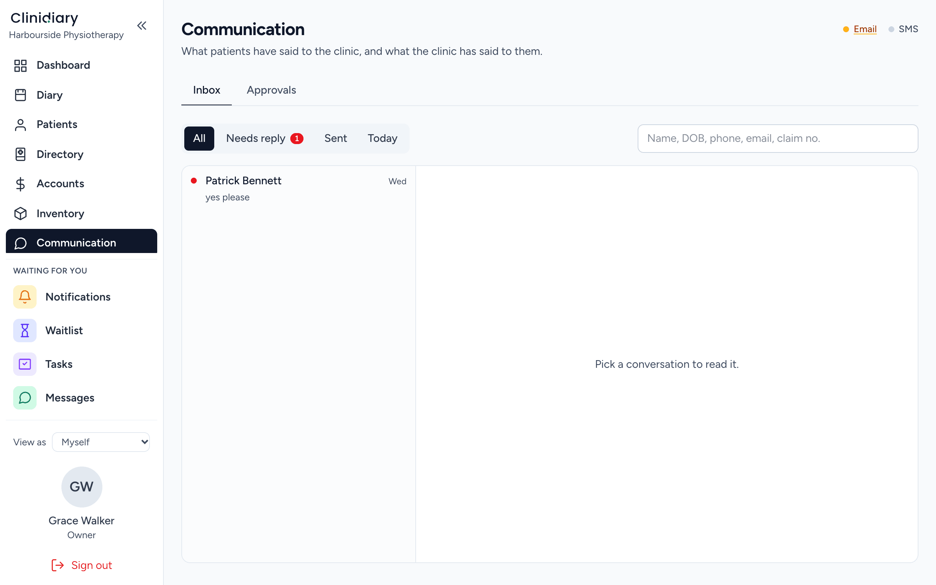Collapse the sidebar with double chevron icon
Viewport: 936px width, 585px height.
(141, 26)
